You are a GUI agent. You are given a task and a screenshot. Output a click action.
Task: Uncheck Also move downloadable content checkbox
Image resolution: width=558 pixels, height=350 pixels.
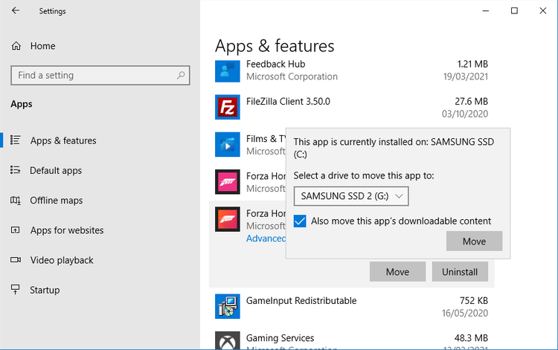click(x=300, y=221)
